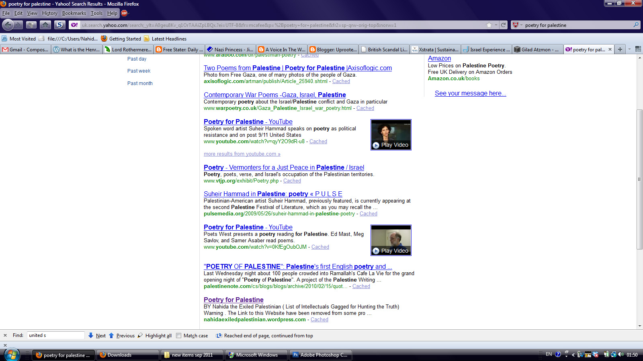Click the Adblock Plus icon

click(124, 13)
